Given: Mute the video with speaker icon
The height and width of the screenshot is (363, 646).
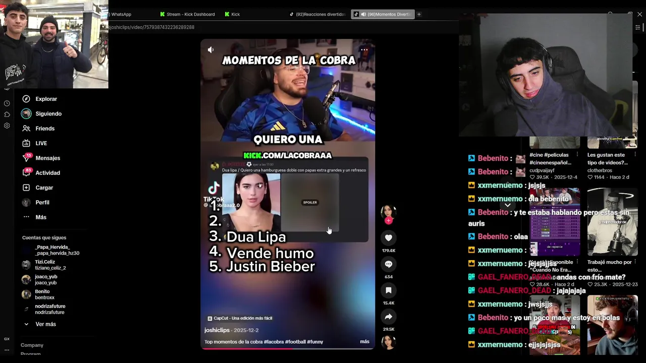Looking at the screenshot, I should (210, 49).
